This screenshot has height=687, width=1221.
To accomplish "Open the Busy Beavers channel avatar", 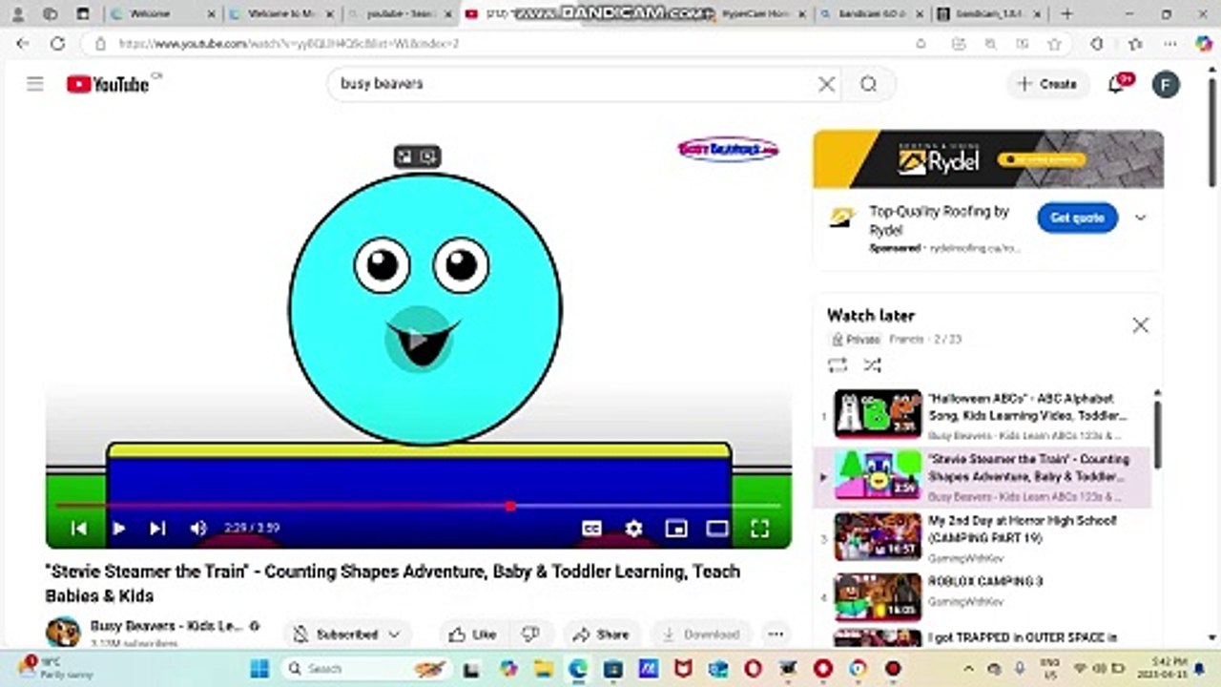I will pos(63,633).
